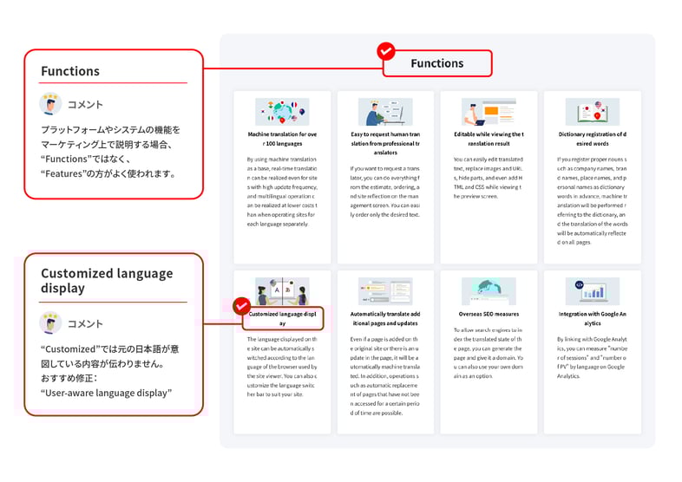Select the editable translation preview illustration
This screenshot has height=482, width=682.
[x=489, y=112]
